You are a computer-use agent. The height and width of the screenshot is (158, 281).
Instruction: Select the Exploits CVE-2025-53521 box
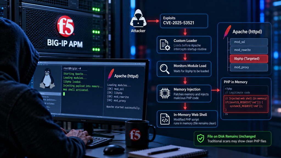point(184,21)
